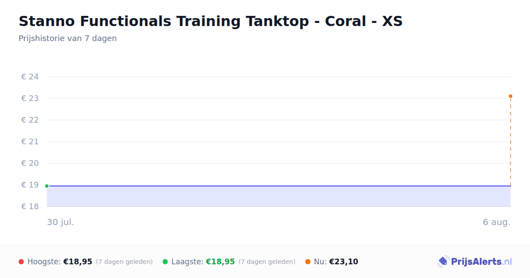The width and height of the screenshot is (530, 278).
Task: Click the orange dashed price jump line
Action: pyautogui.click(x=511, y=141)
